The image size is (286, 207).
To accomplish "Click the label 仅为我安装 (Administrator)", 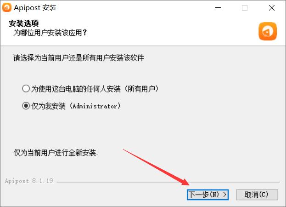I will click(76, 106).
